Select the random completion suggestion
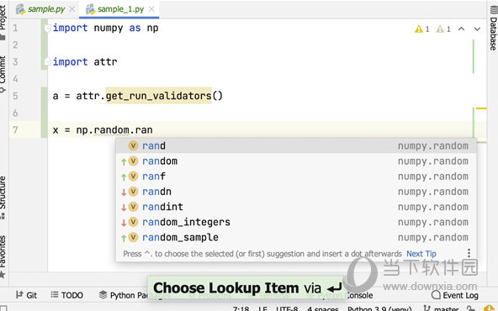This screenshot has width=498, height=311. [296, 161]
